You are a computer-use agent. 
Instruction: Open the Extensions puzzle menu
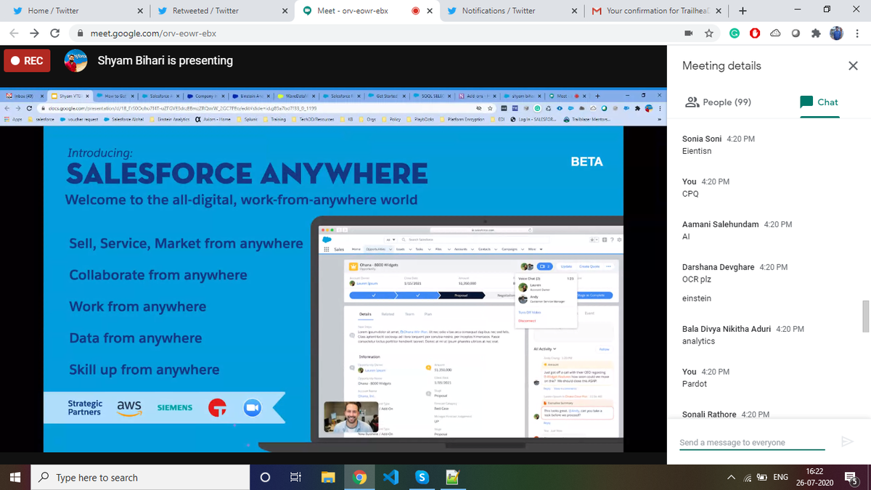(816, 33)
